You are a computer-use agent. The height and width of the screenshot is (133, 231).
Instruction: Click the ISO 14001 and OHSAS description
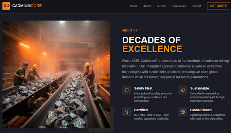152,117
